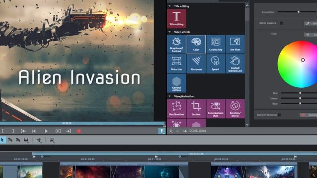Click the insert mode tool in timeline toolbar
This screenshot has height=178, width=317.
tap(52, 140)
